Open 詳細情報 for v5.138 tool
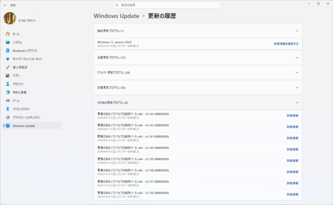This screenshot has height=205, width=333. point(292,172)
